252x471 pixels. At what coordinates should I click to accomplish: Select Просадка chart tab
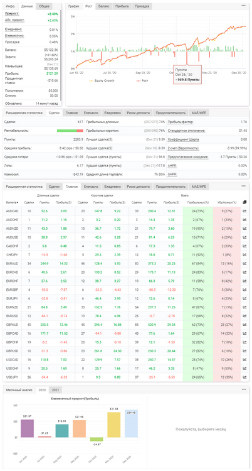(x=142, y=6)
